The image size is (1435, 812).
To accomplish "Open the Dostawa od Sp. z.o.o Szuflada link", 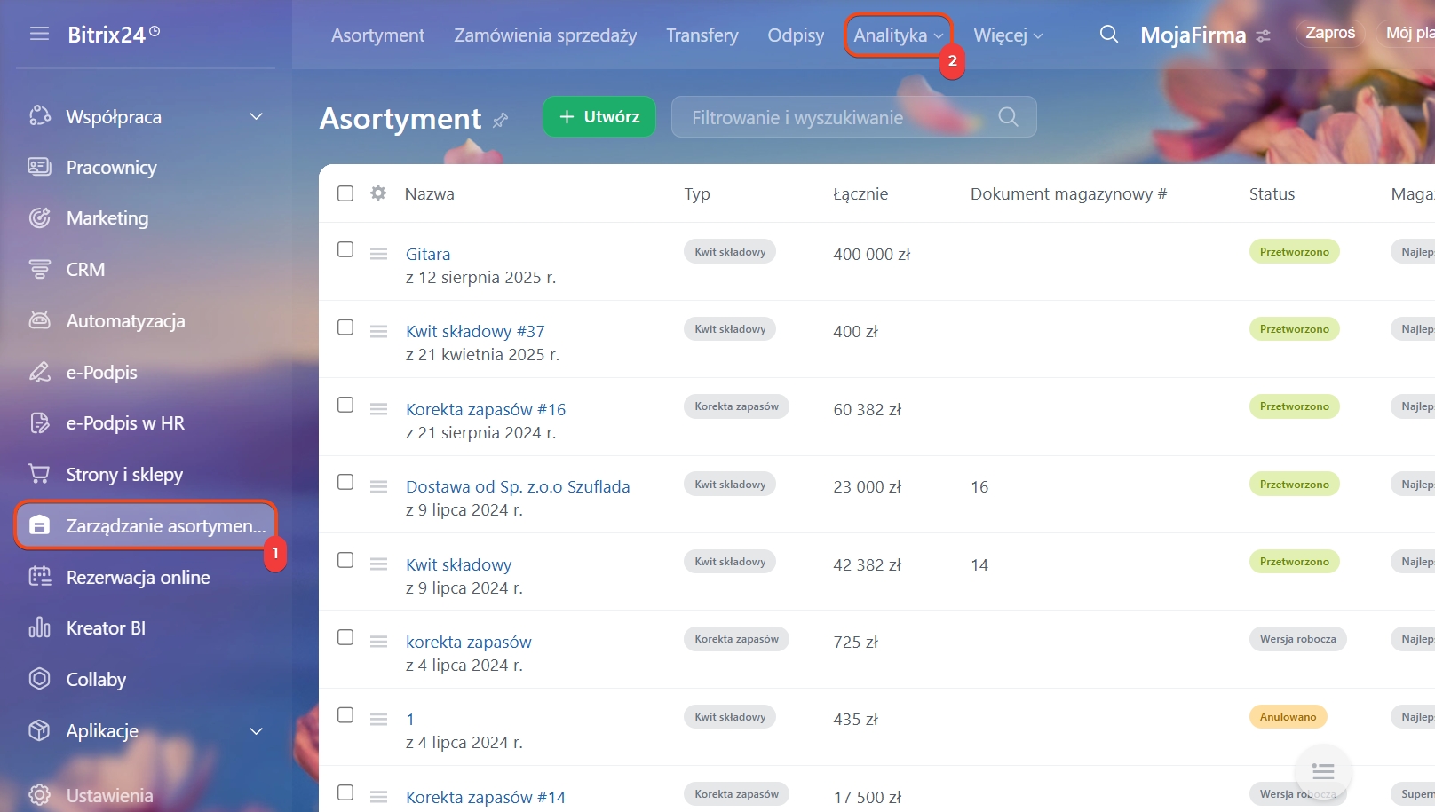I will tap(518, 486).
